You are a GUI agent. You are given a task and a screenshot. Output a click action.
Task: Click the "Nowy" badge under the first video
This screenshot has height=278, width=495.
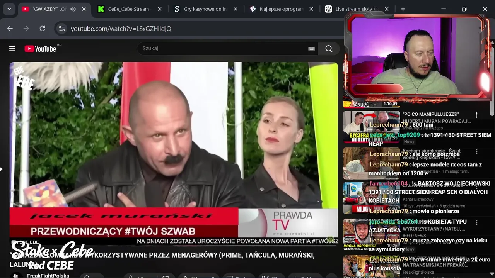[409, 142]
